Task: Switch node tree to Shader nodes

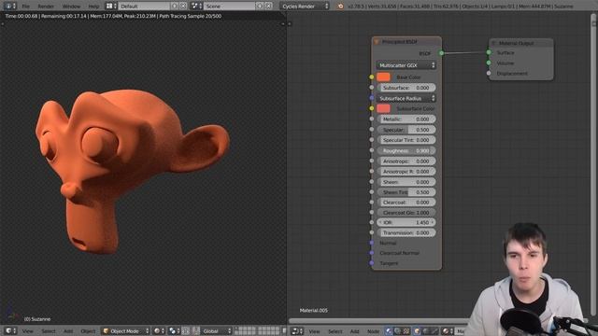Action: 389,331
